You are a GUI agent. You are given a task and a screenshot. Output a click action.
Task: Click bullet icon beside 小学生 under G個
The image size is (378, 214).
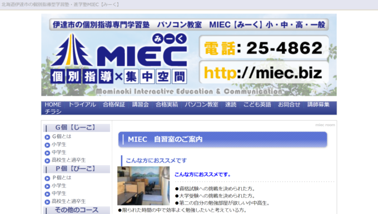(47, 145)
